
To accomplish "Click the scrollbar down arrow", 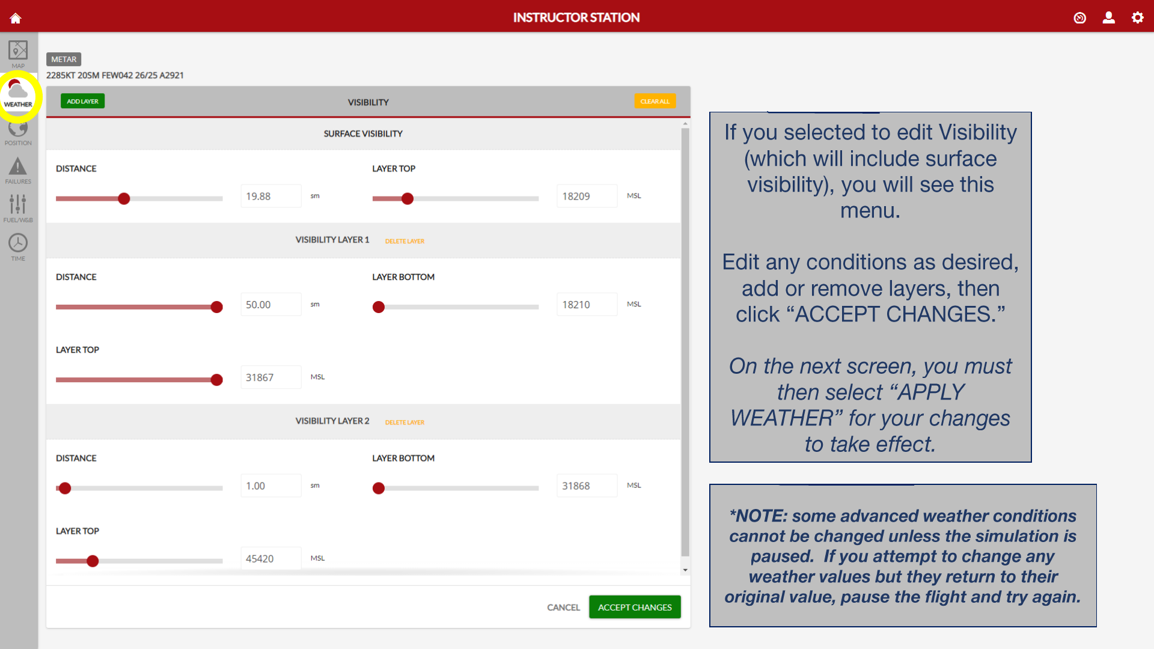I will 685,570.
